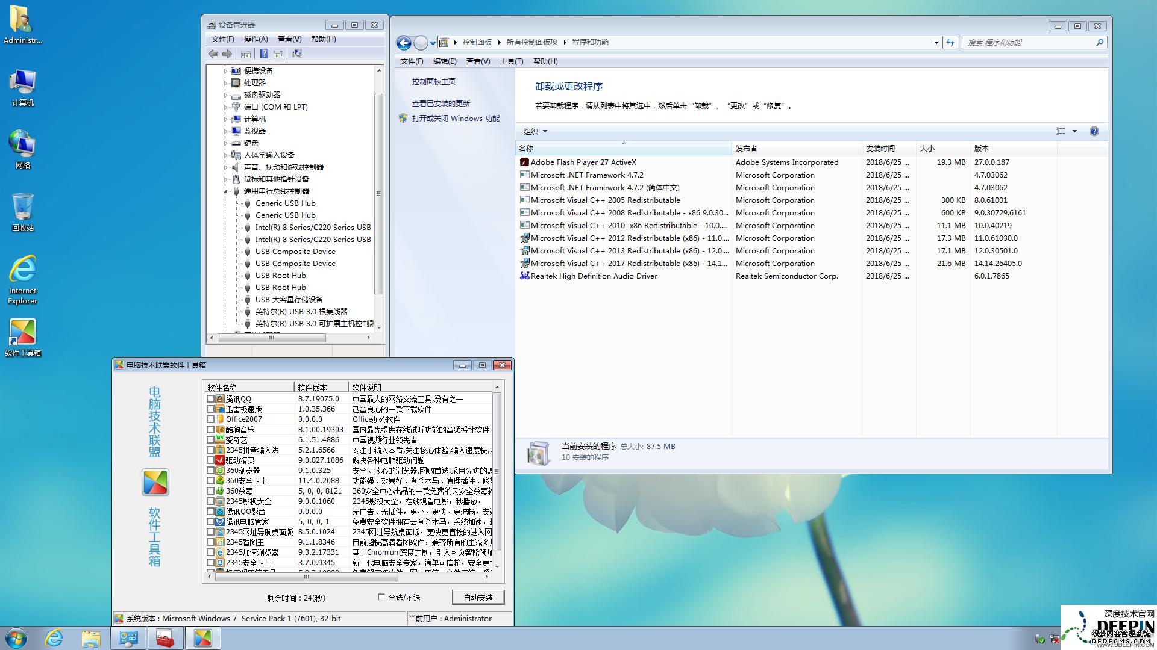Click the action pane icon right of help icon
Viewport: 1157px width, 650px height.
[x=278, y=54]
